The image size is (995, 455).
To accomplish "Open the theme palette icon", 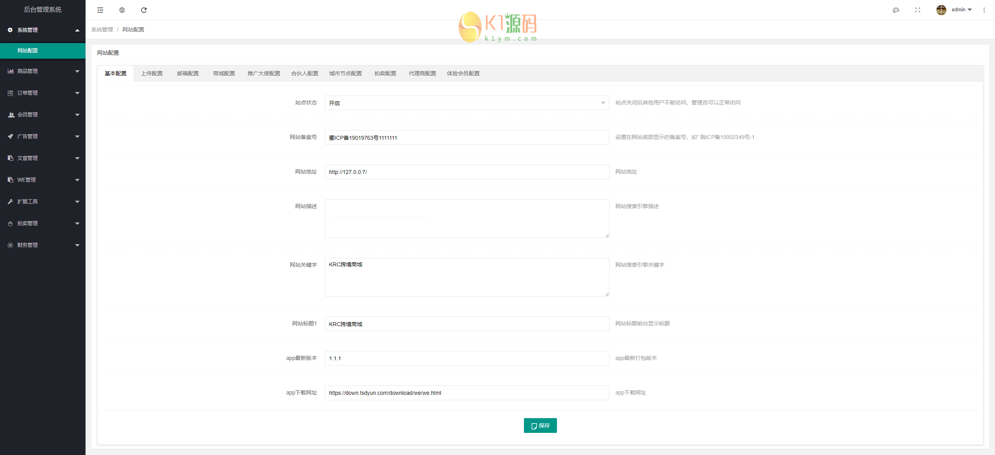I will (896, 10).
